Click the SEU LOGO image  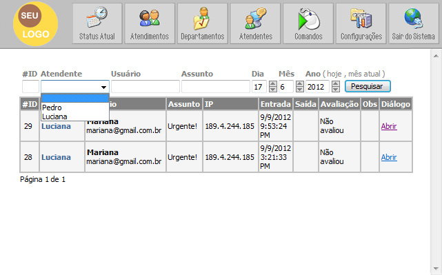pyautogui.click(x=36, y=23)
